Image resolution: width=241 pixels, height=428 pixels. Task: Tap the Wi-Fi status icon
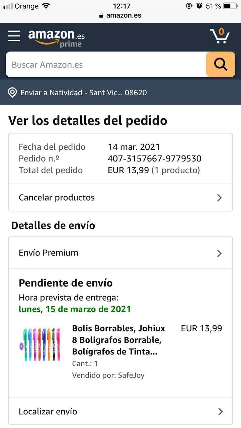click(46, 6)
